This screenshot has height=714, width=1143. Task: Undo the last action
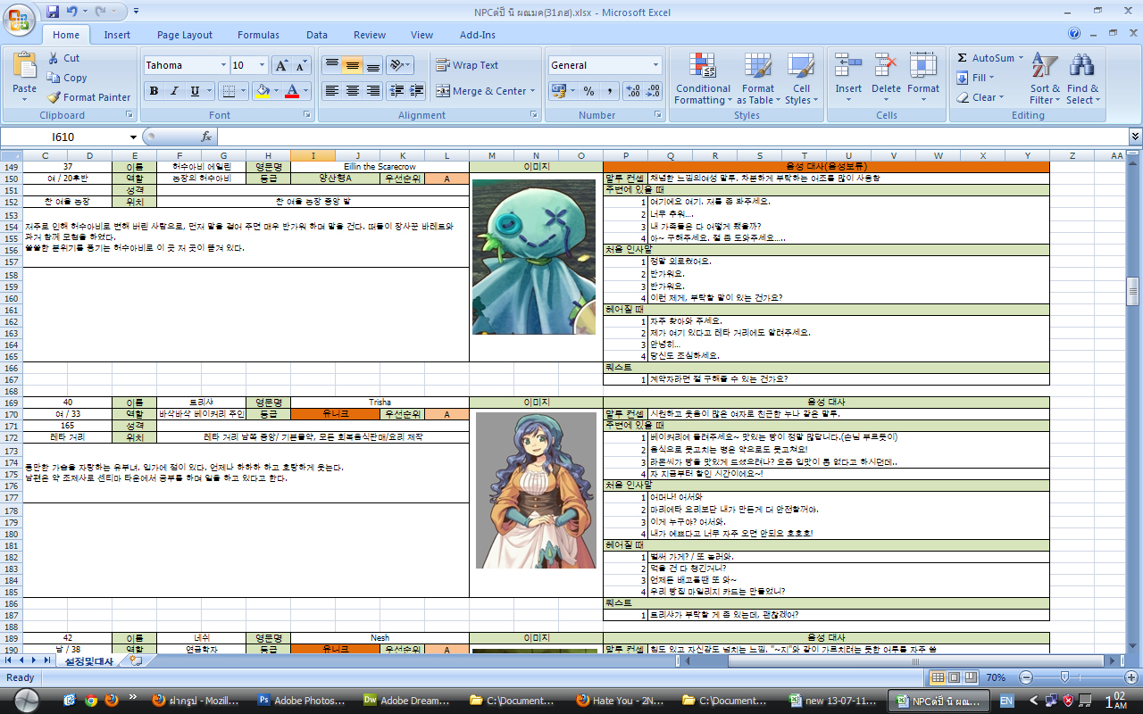tap(72, 12)
